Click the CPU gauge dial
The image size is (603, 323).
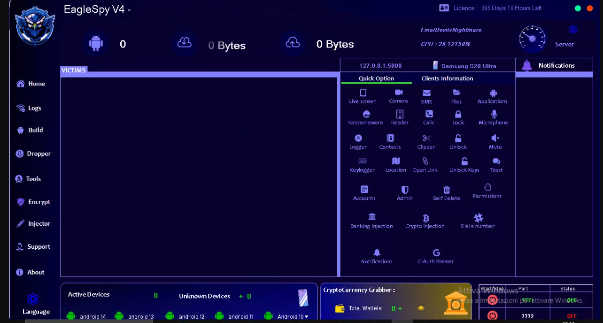(533, 38)
